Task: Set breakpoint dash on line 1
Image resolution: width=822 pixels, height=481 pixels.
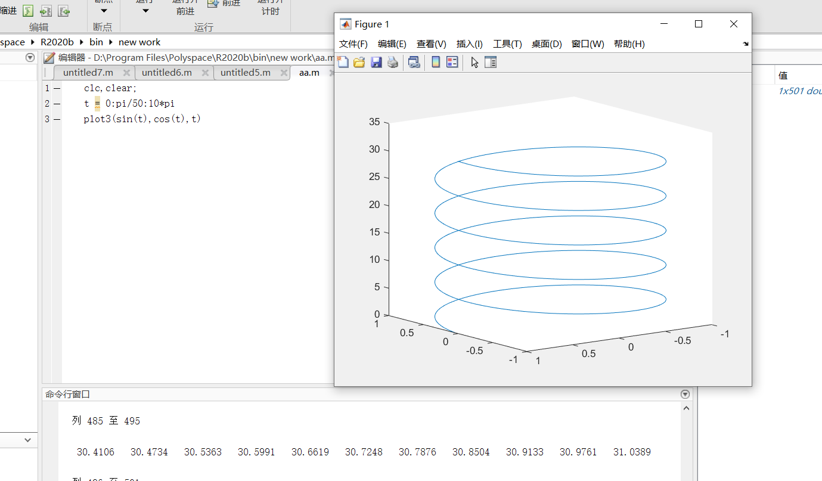Action: [57, 88]
